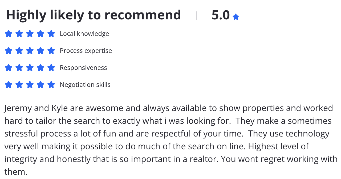
Task: Click the third star in Process expertise row
Action: [x=30, y=50]
